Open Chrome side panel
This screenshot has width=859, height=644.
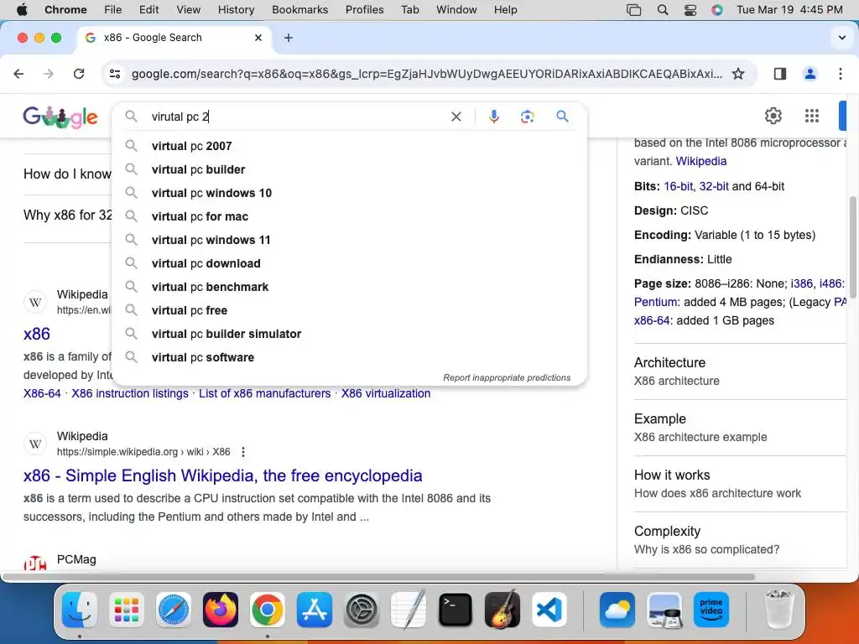click(x=779, y=74)
